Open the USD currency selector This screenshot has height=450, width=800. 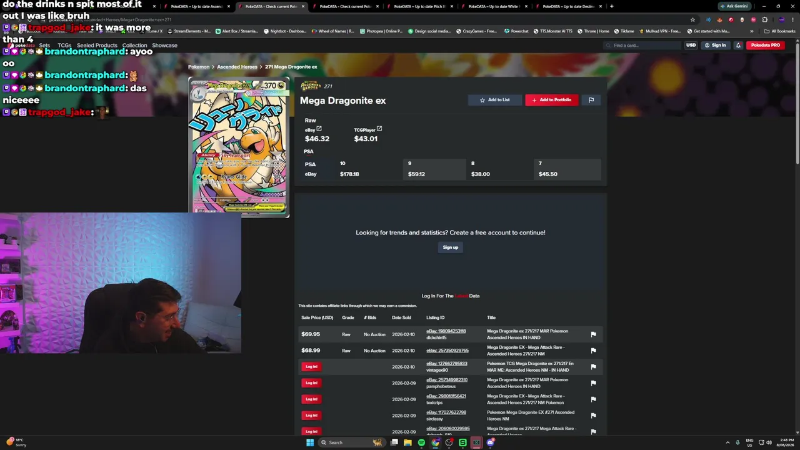(x=691, y=45)
